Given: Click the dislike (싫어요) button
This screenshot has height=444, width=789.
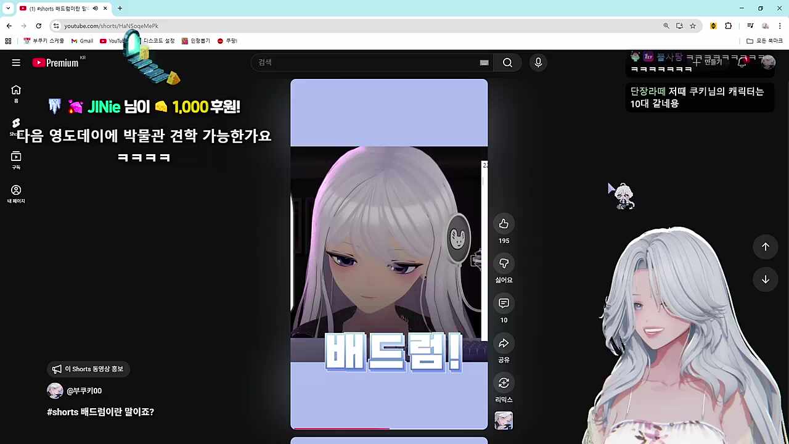Looking at the screenshot, I should (x=504, y=264).
